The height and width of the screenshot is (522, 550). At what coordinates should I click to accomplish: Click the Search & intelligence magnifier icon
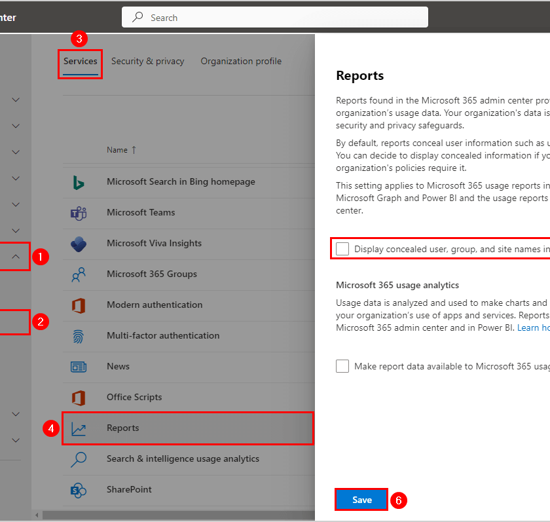coord(79,459)
